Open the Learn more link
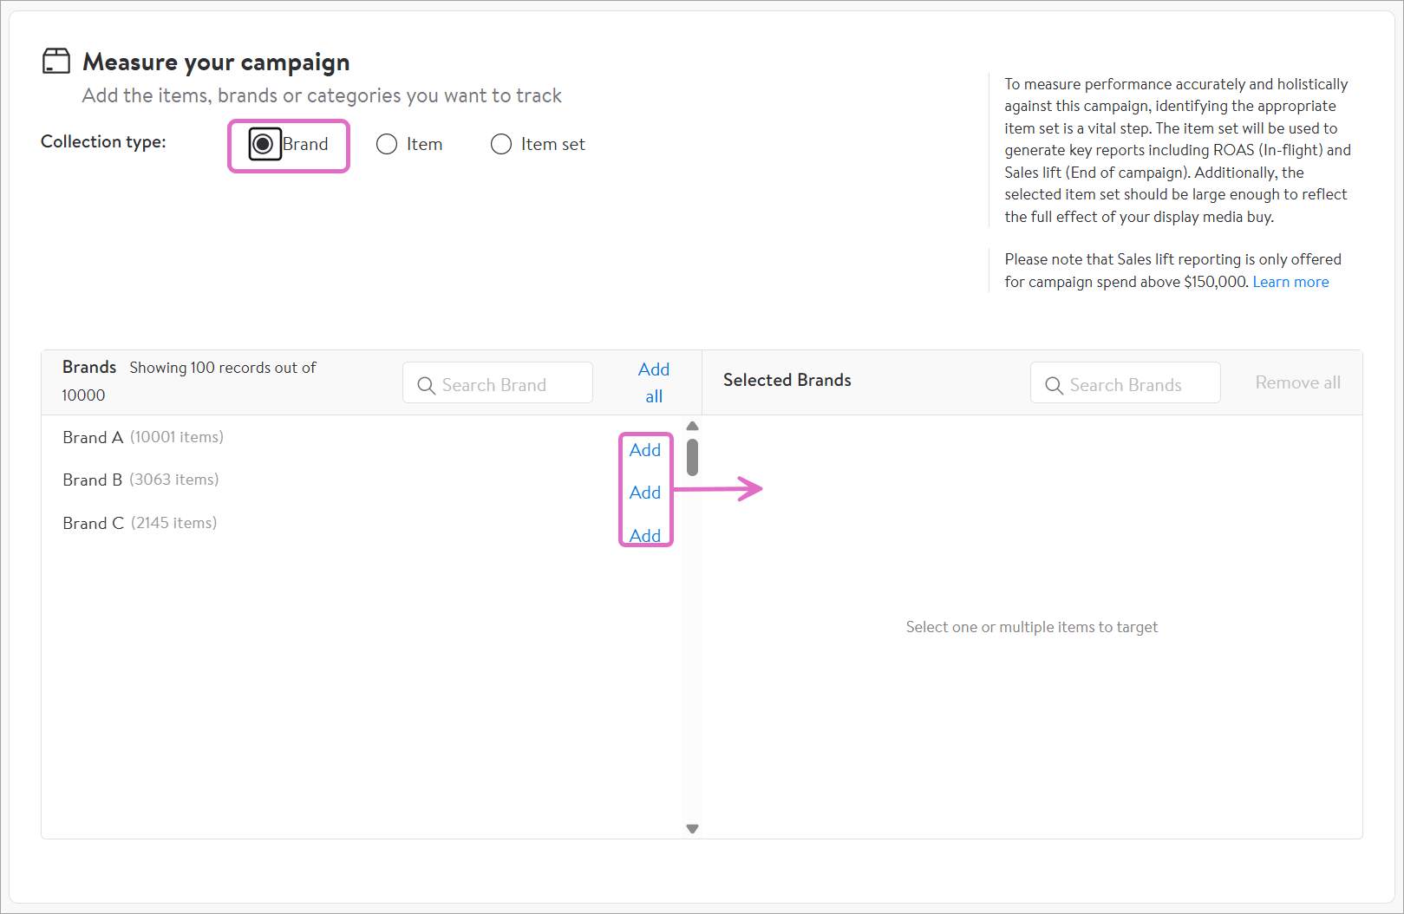This screenshot has width=1404, height=914. 1290,282
